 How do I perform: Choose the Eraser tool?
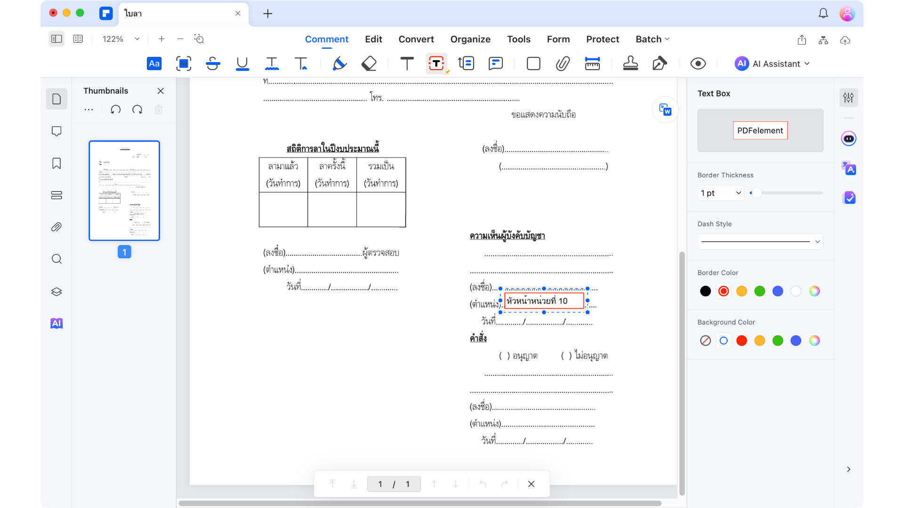(369, 63)
